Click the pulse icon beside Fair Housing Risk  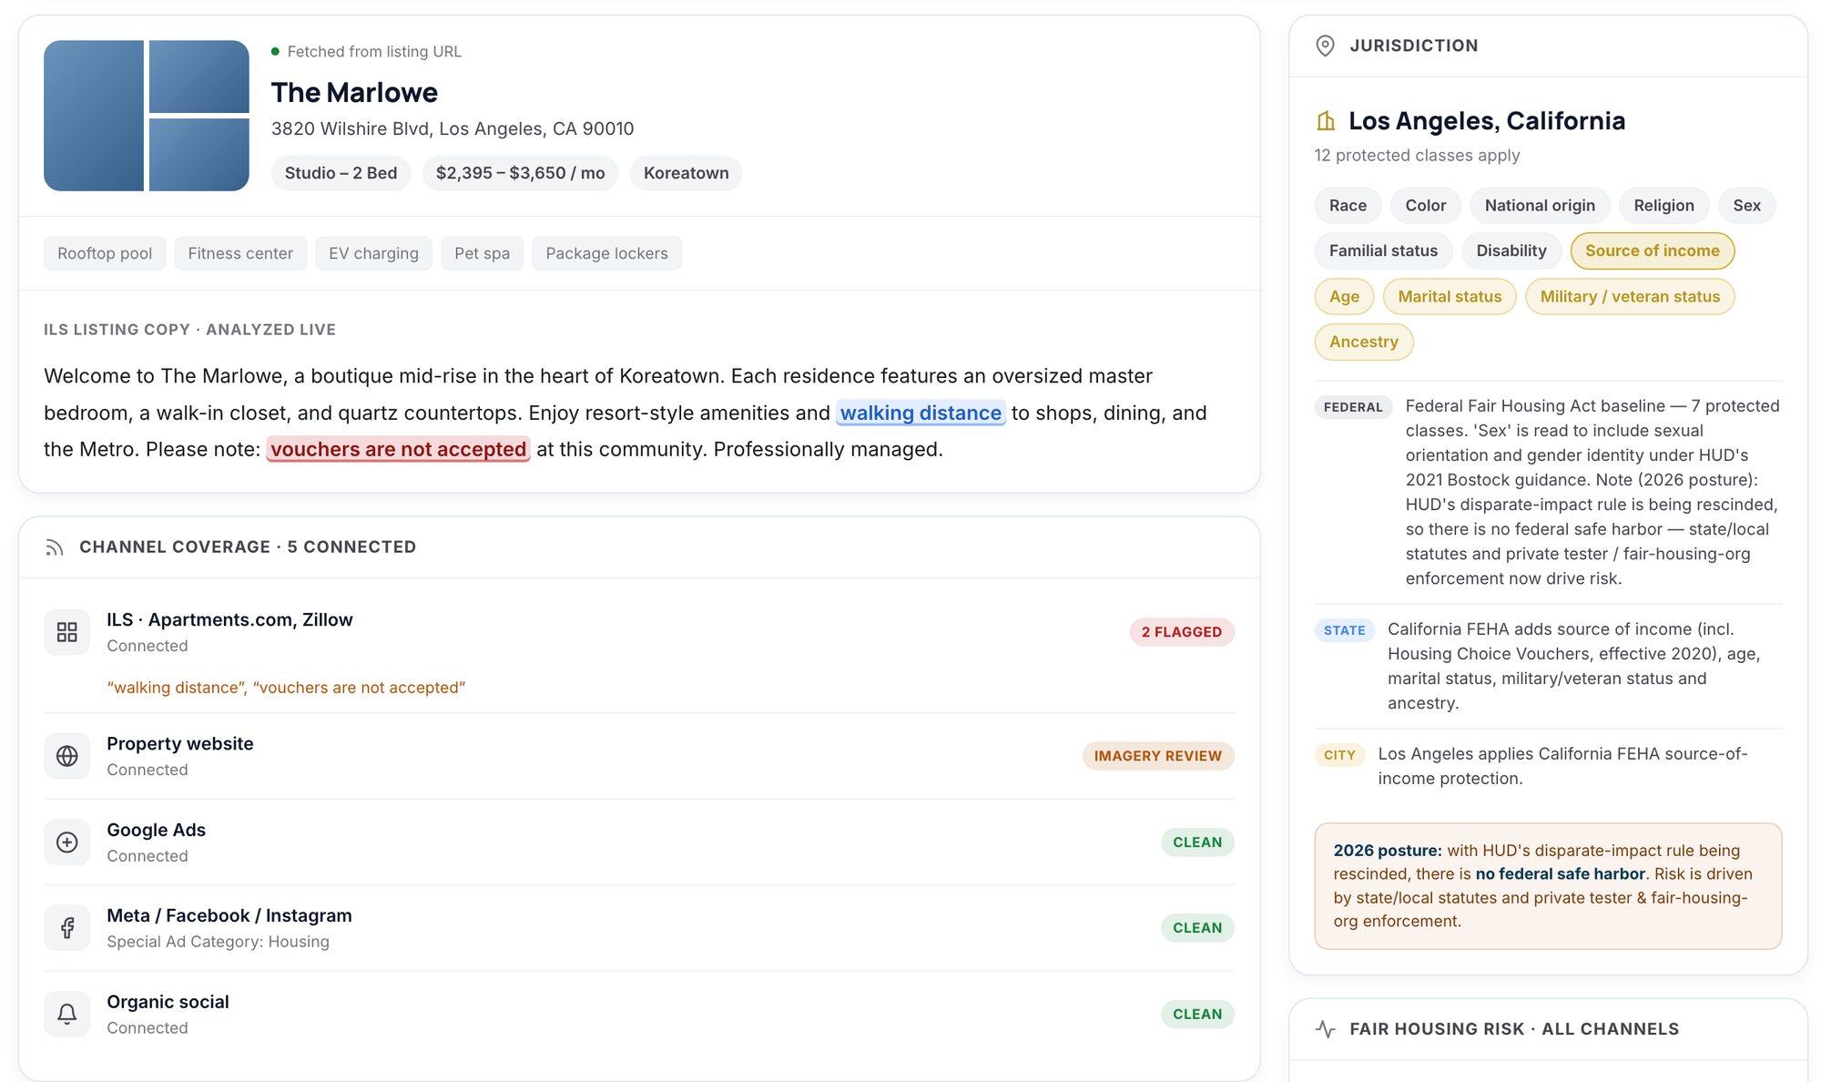point(1326,1029)
